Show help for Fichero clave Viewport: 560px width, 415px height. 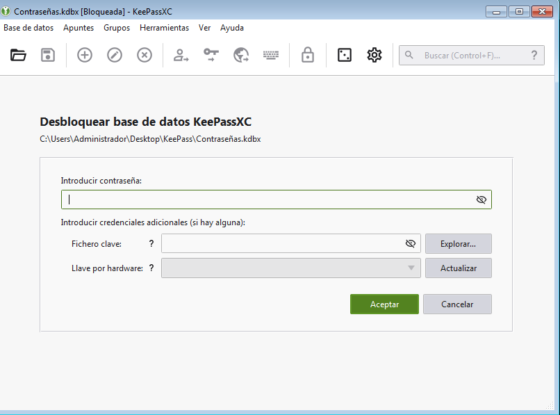point(151,243)
